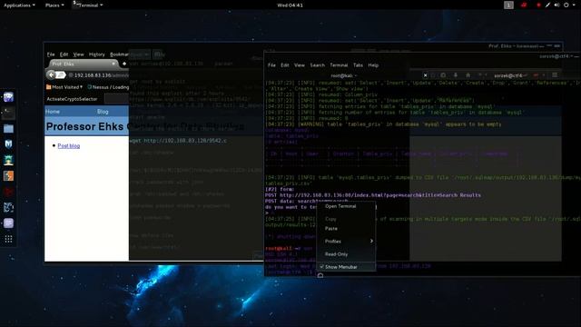Click the Show Applications grid icon
The height and width of the screenshot is (327, 581).
(8, 239)
